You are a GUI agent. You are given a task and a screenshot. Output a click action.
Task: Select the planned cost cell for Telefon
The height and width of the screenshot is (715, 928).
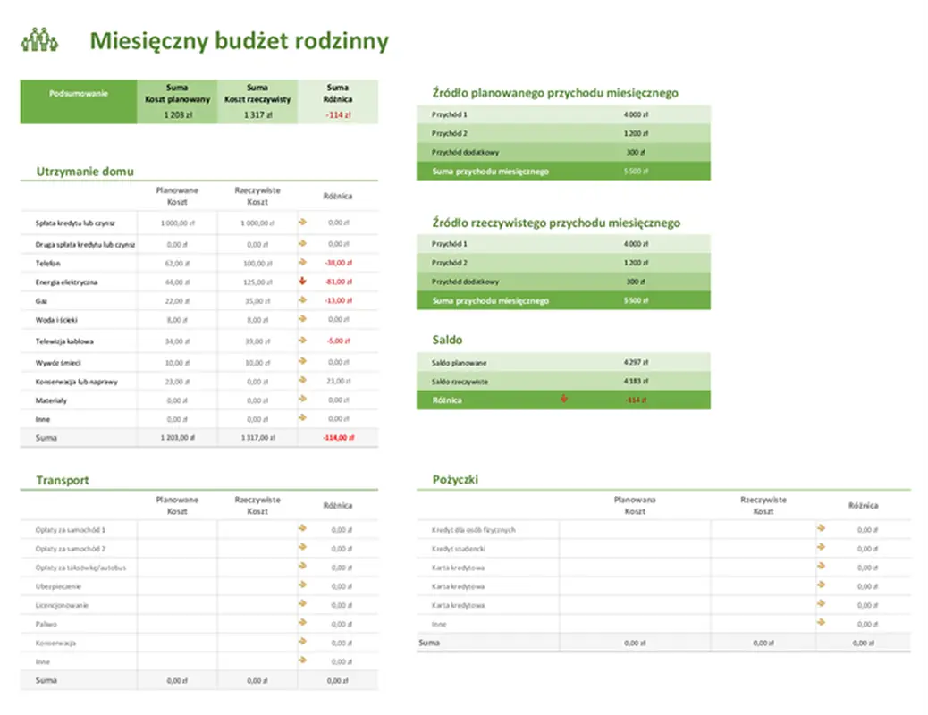point(176,264)
